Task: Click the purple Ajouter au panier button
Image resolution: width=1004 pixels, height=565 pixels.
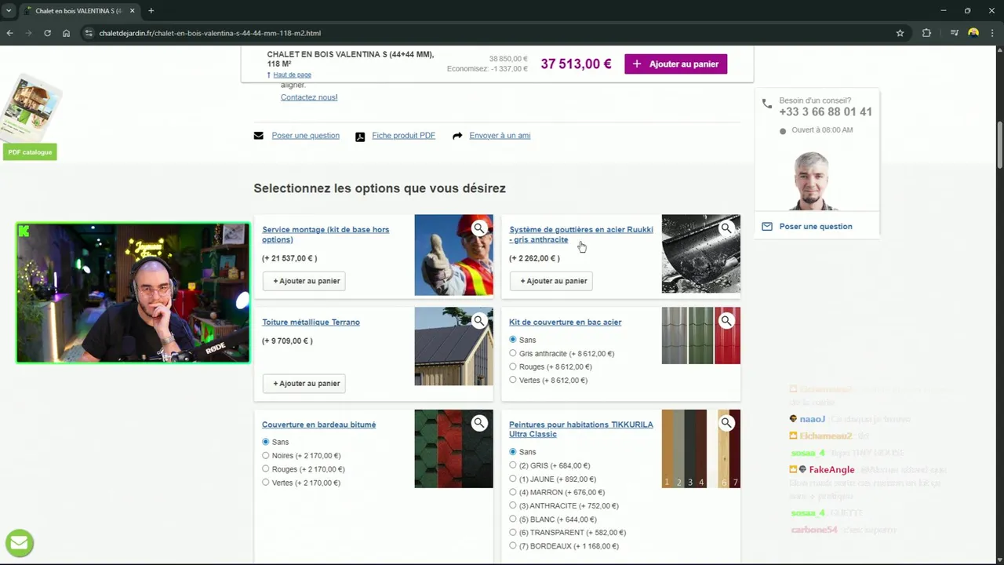Action: click(x=675, y=64)
